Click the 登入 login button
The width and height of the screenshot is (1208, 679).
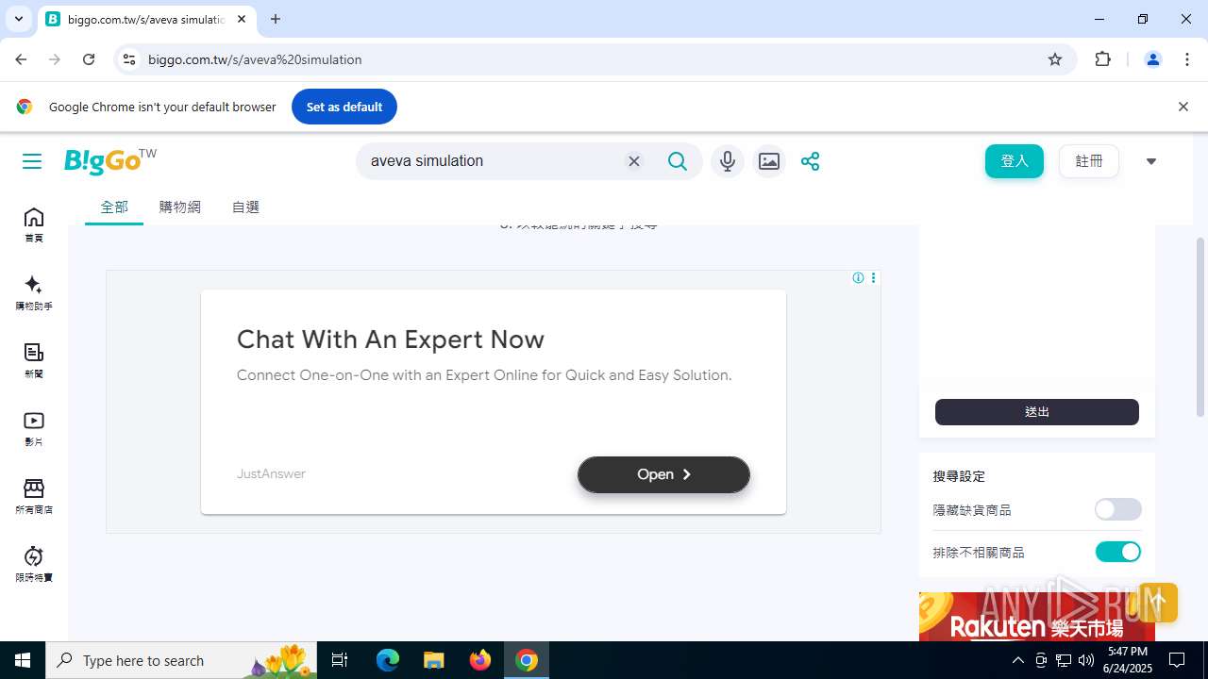coord(1015,161)
